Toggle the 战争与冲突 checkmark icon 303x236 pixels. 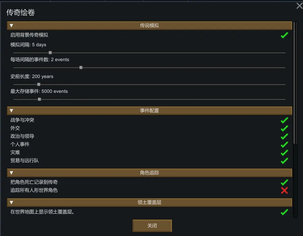coord(284,120)
